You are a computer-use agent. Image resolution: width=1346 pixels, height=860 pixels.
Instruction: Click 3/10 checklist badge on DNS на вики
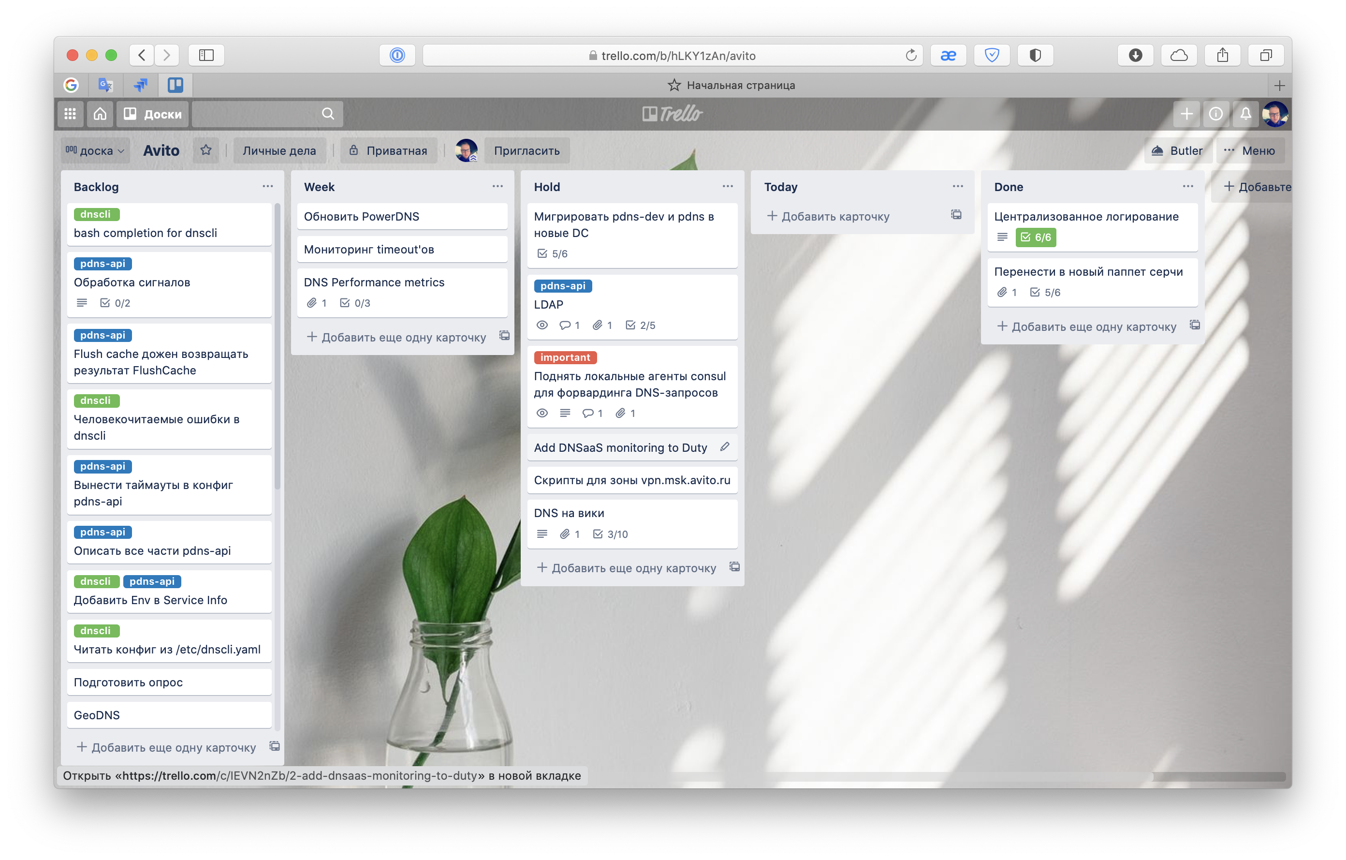pyautogui.click(x=611, y=534)
